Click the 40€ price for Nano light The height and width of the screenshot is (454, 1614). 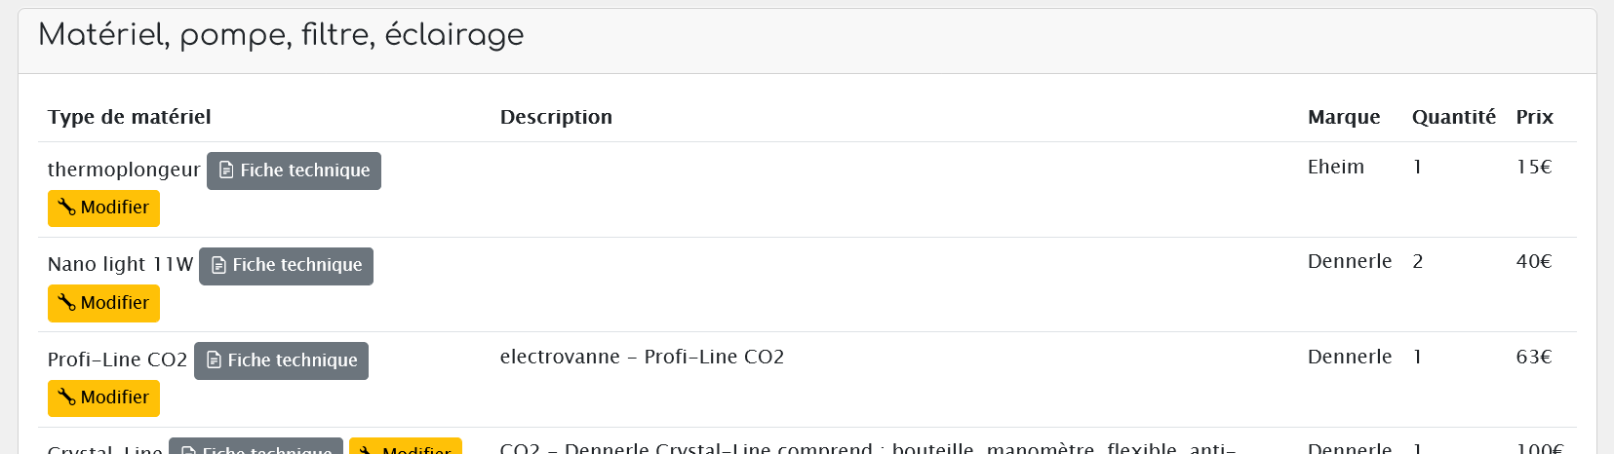(1534, 261)
